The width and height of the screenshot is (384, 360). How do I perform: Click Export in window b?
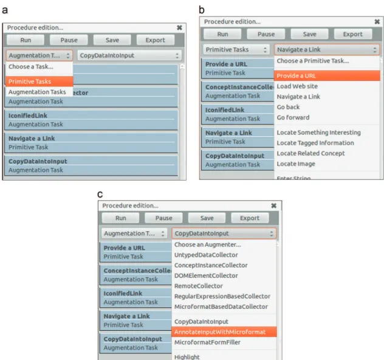(x=352, y=34)
